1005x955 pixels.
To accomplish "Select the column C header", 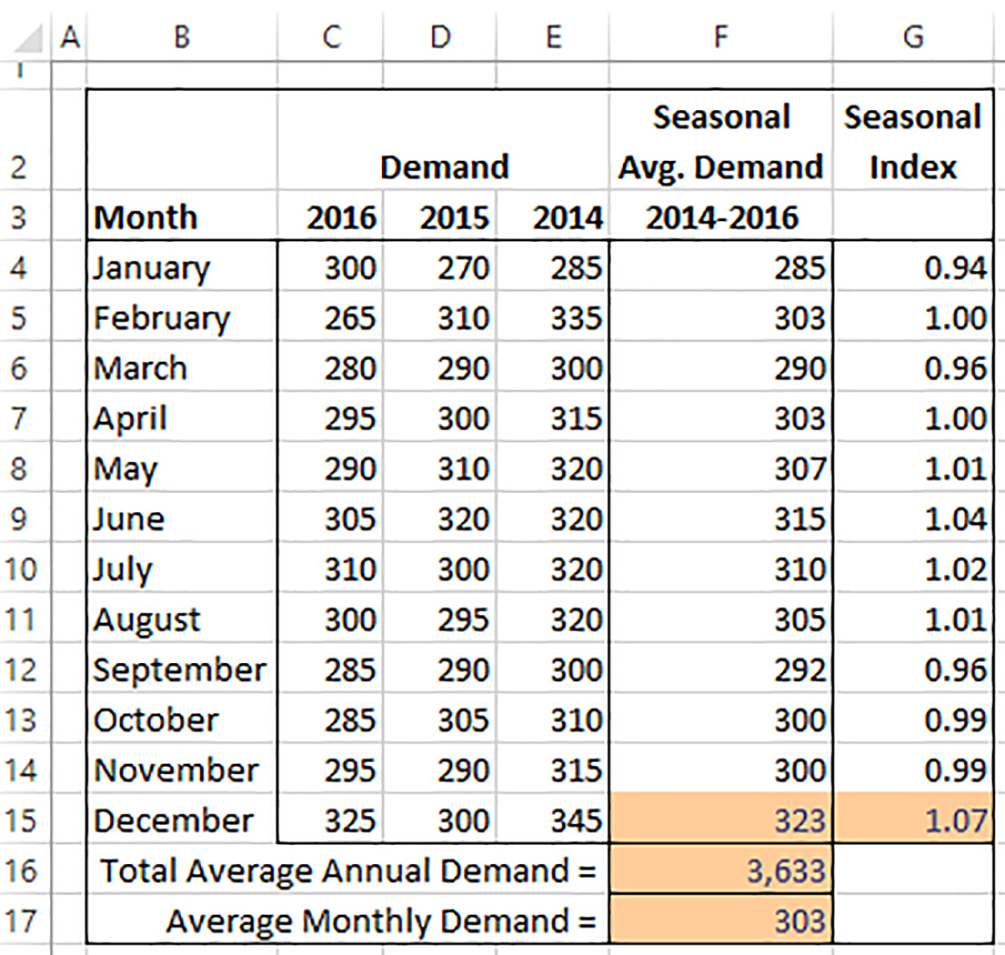I will click(330, 37).
